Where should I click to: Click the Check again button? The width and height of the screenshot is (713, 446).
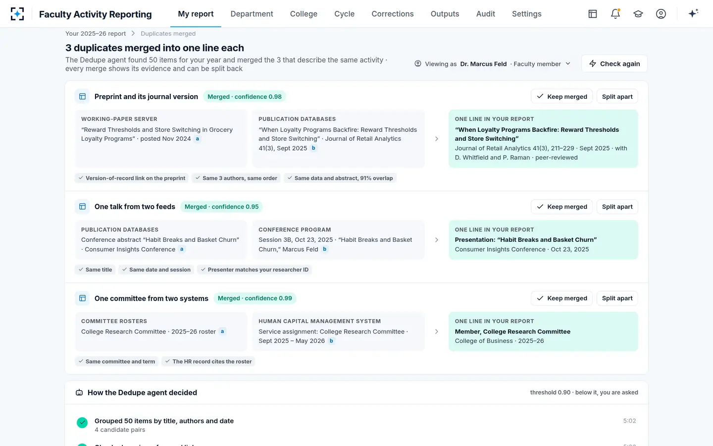pos(614,63)
